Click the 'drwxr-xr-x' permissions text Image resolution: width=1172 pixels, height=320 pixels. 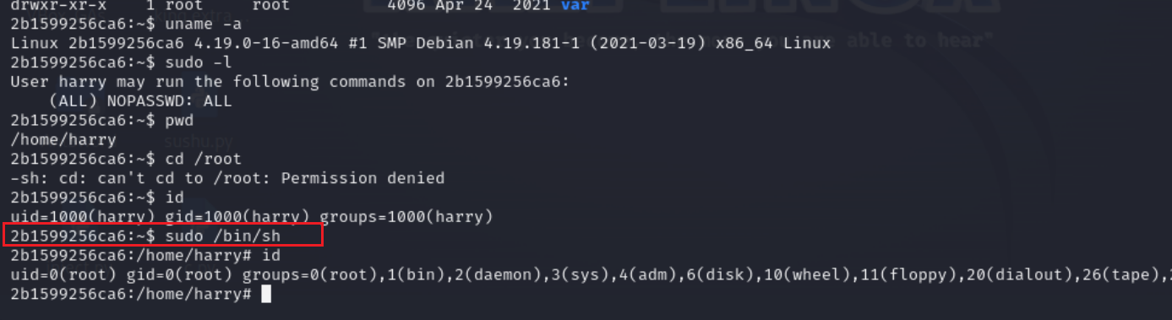coord(58,6)
